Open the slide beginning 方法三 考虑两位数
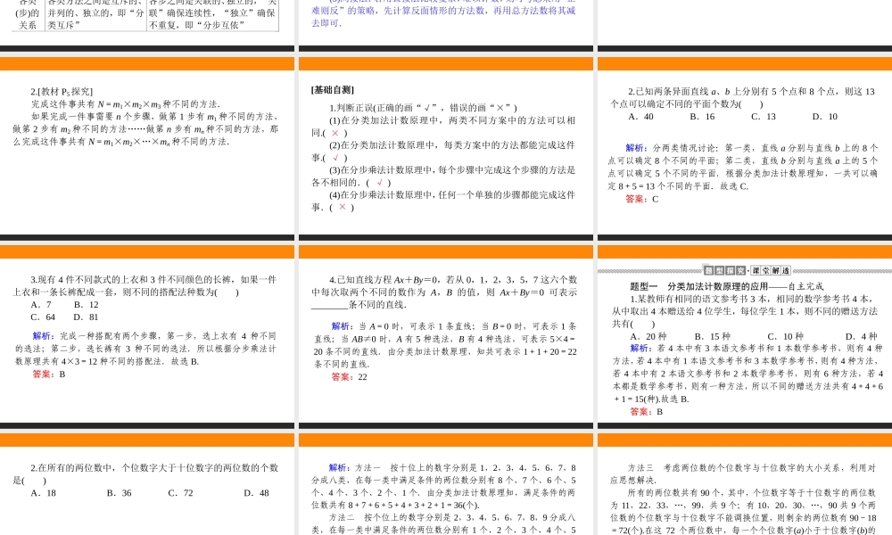This screenshot has height=535, width=892. 745,484
